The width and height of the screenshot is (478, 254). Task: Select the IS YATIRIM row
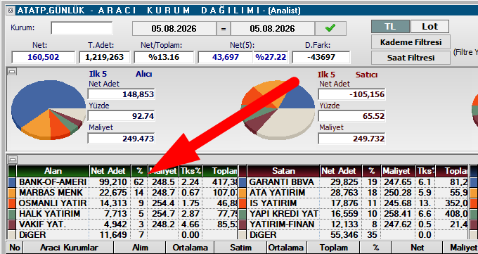(353, 203)
